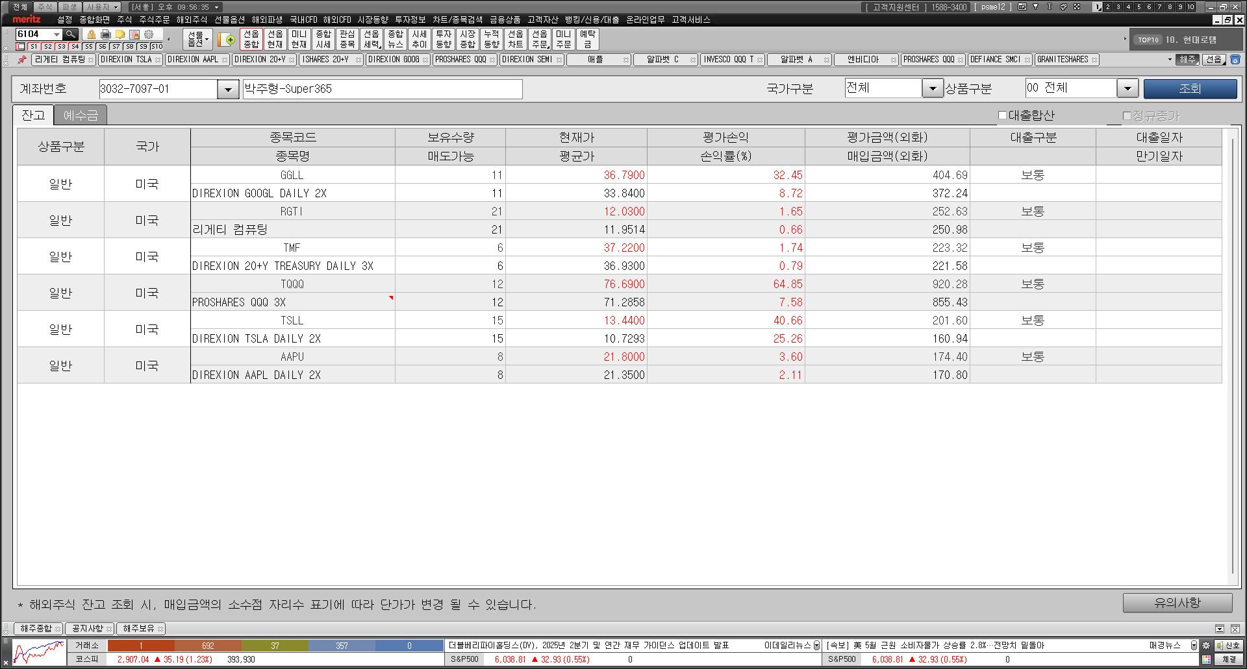The width and height of the screenshot is (1247, 669).
Task: Open the Seoul time zone clock dropdown
Action: pos(216,7)
